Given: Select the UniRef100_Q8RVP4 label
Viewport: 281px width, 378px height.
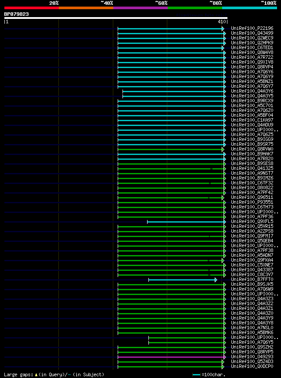Looking at the screenshot, I should 252,67.
